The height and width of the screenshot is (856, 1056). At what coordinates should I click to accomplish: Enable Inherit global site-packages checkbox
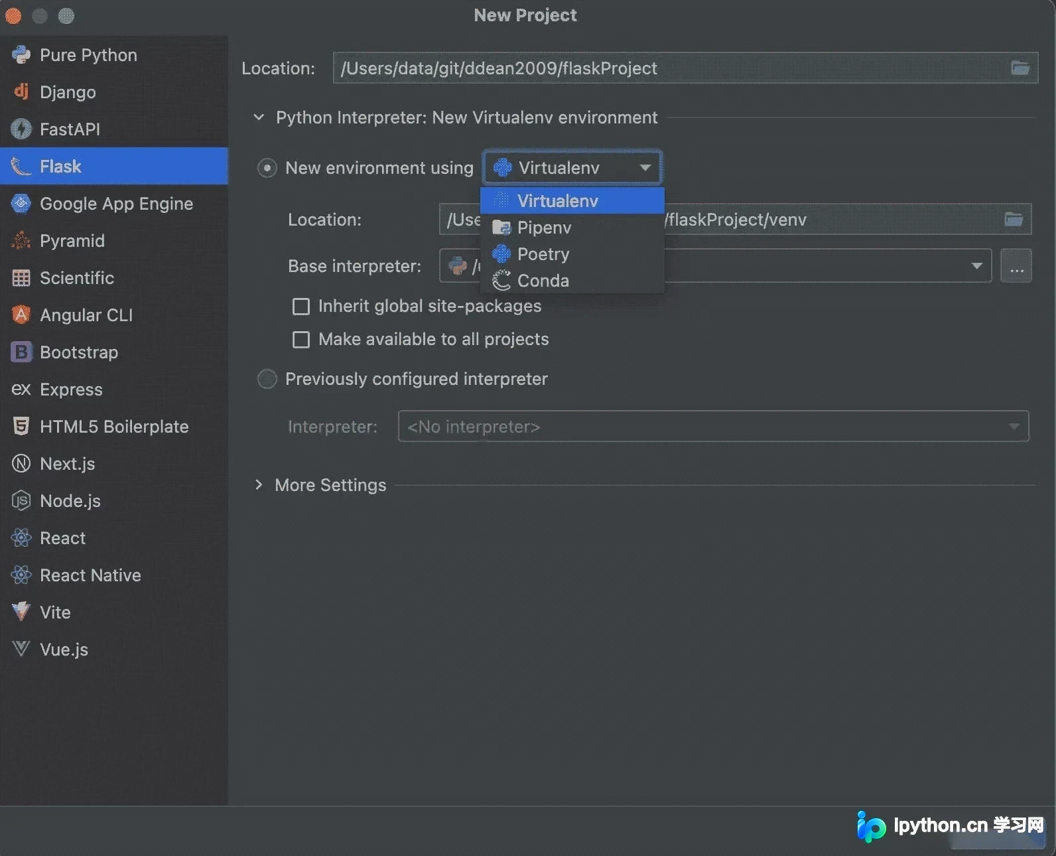click(301, 307)
